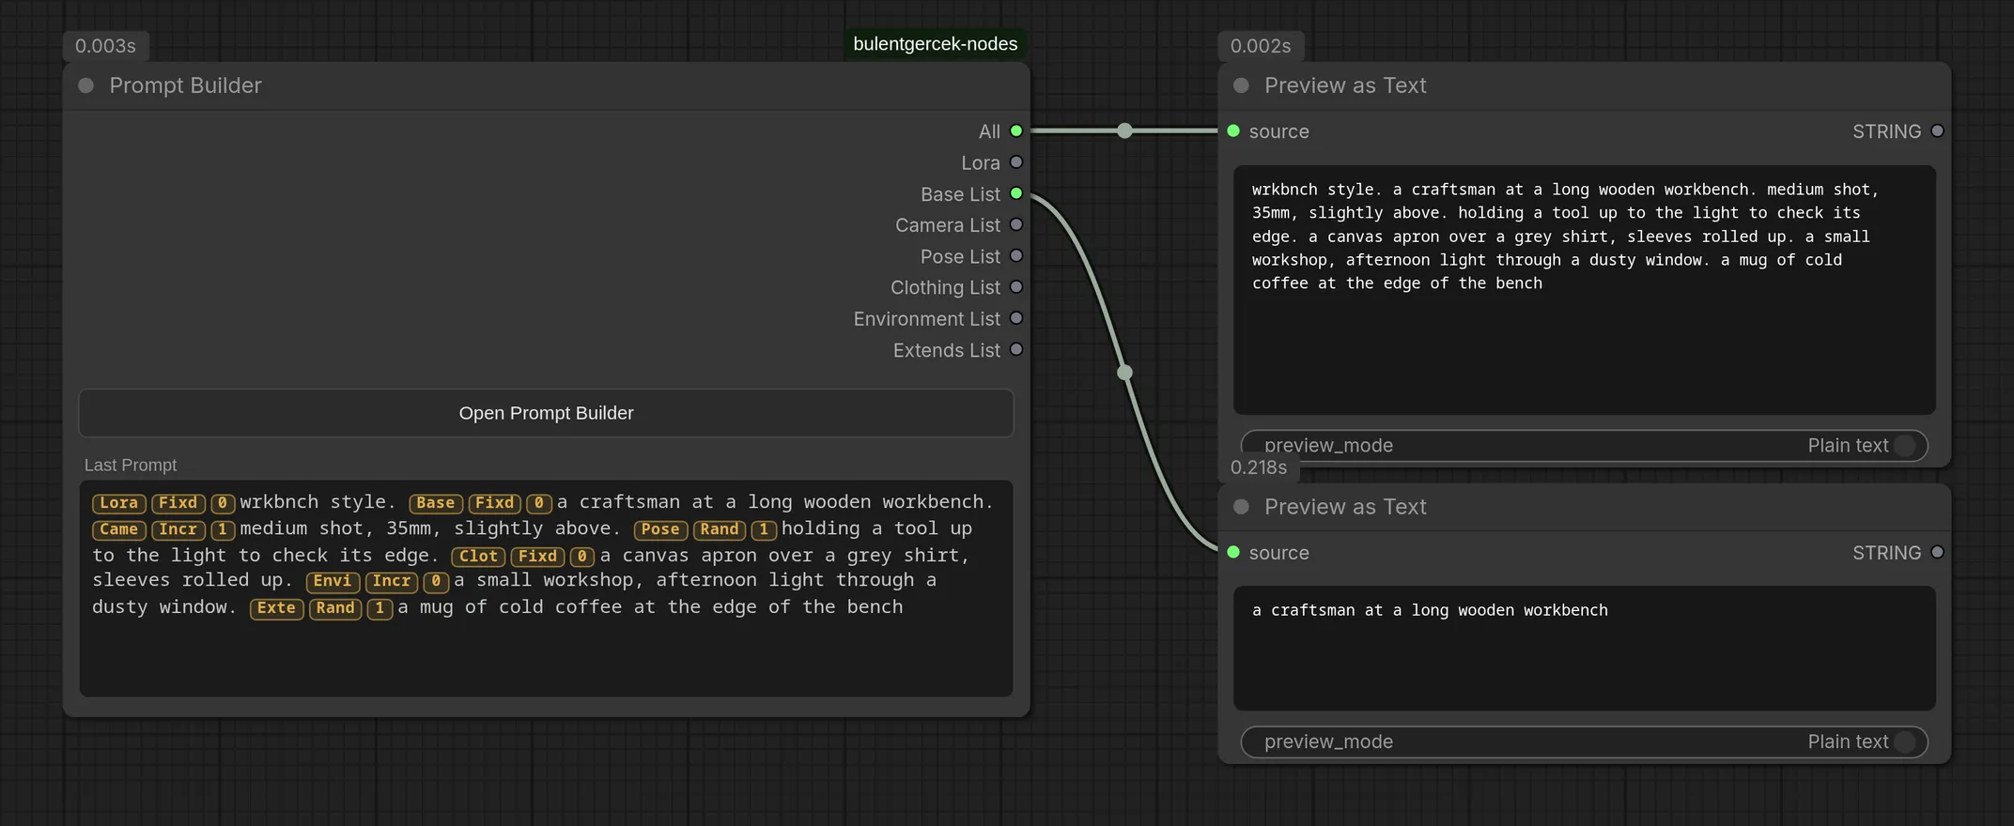Click the Lora tag in Last Prompt
The height and width of the screenshot is (826, 2014).
coord(119,503)
